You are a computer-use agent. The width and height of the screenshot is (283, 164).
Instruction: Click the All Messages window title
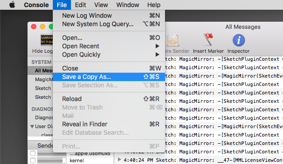click(x=243, y=27)
